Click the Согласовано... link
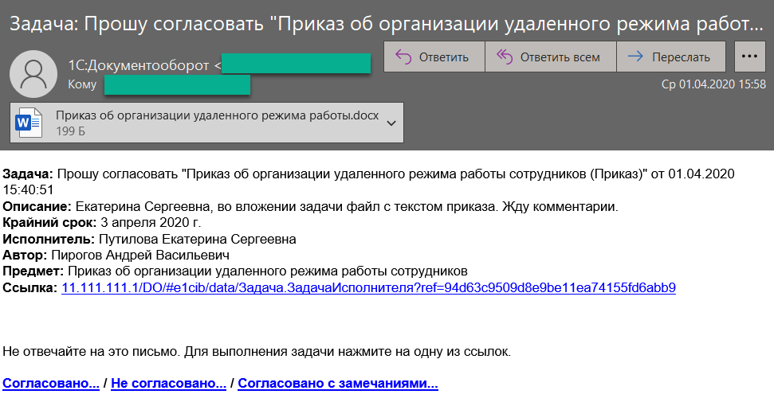The width and height of the screenshot is (774, 402). 51,383
